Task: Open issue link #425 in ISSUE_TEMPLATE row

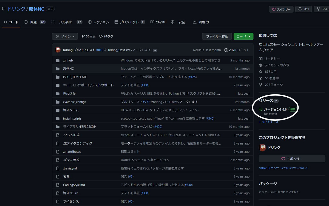Action: (192, 77)
